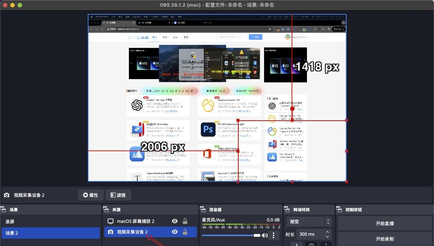The height and width of the screenshot is (246, 434).
Task: Hide the macOS 屏幕捕获 2 source
Action: tap(175, 221)
